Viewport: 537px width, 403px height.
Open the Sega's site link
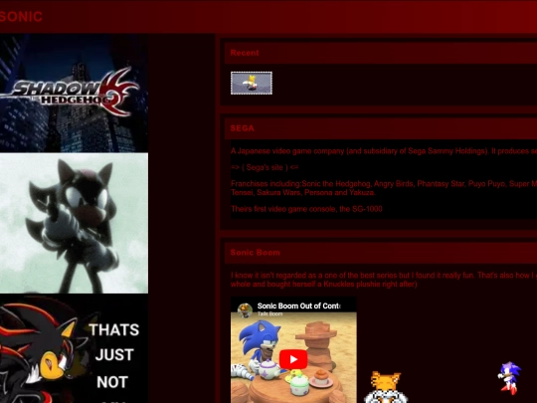pyautogui.click(x=265, y=167)
